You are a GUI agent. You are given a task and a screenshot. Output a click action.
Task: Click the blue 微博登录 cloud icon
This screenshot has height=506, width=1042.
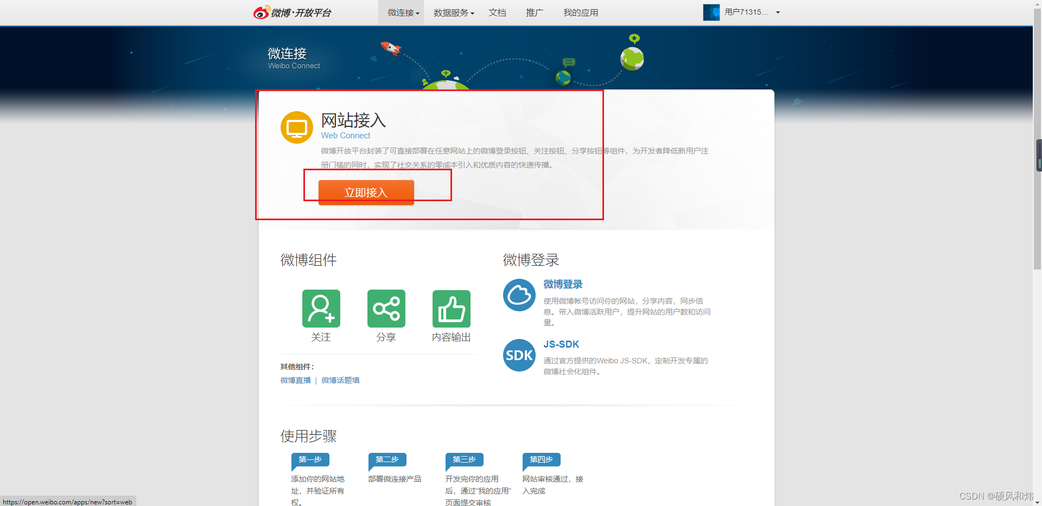point(519,295)
